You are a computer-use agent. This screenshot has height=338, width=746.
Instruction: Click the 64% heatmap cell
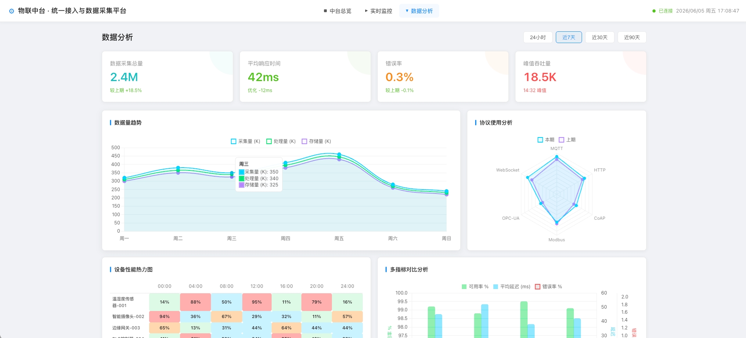[287, 328]
